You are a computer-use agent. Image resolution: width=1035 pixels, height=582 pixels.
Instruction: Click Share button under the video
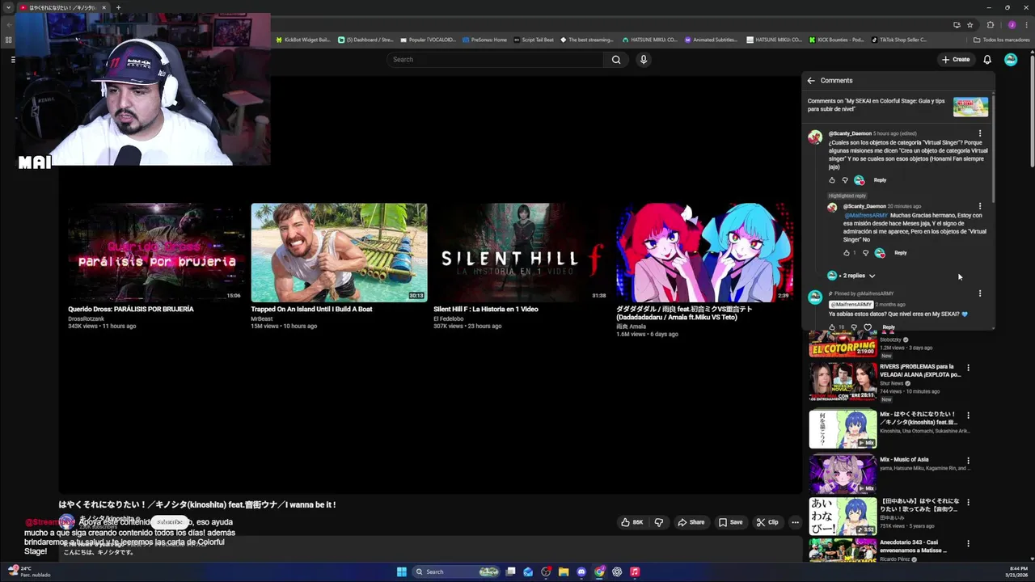(x=691, y=522)
